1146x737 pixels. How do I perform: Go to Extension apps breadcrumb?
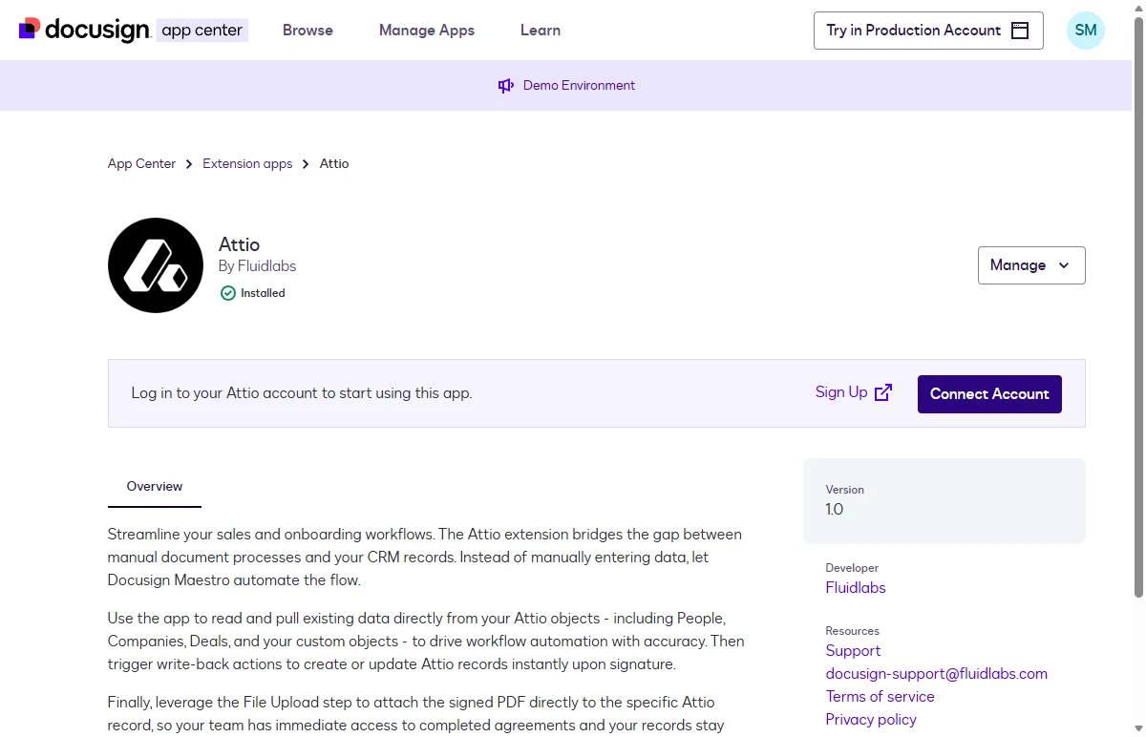pos(247,164)
